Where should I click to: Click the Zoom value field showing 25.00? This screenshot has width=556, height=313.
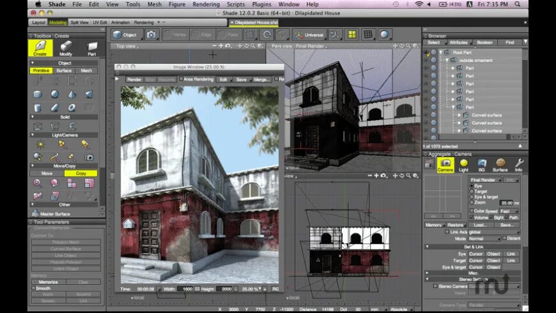[x=506, y=202]
